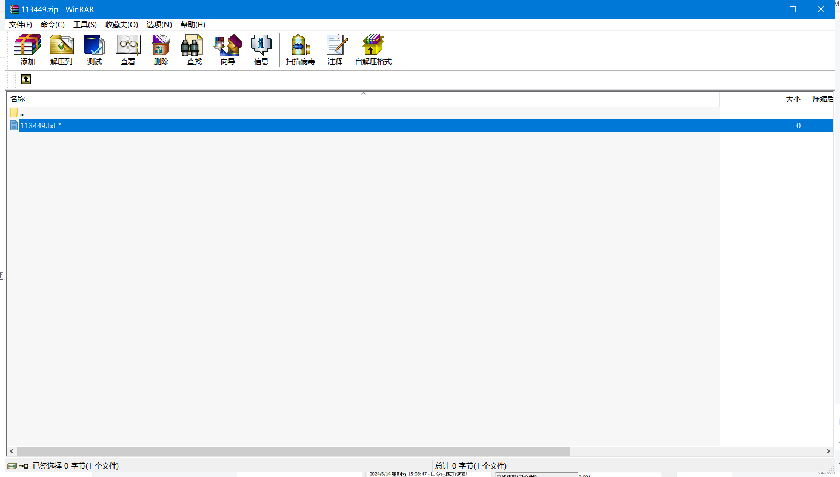Click the size value 0 of 113449.txt
840x477 pixels.
pos(798,126)
